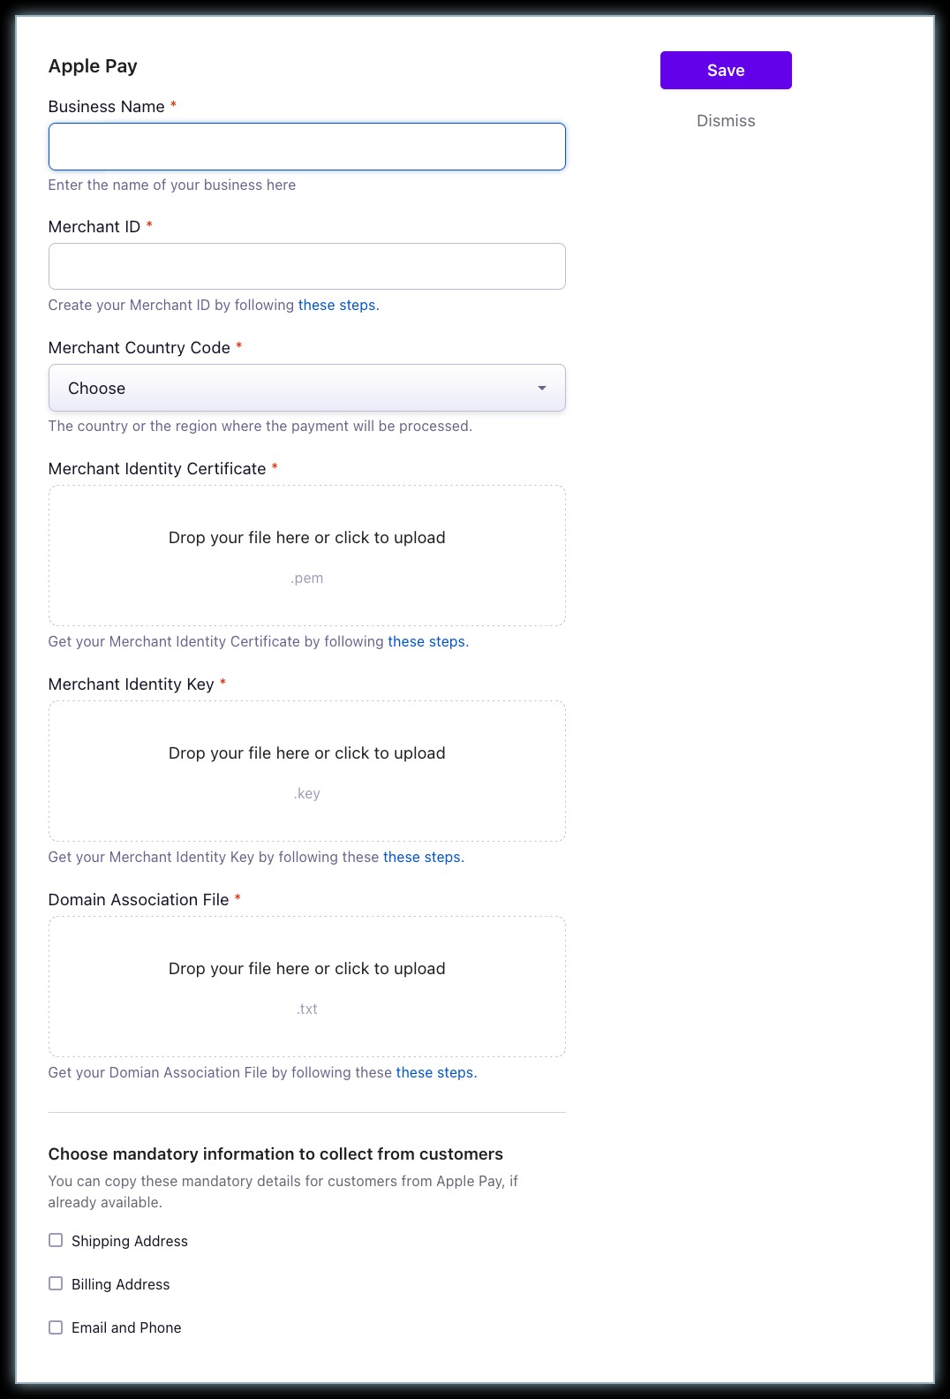Open Merchant ID 'these steps' link

coord(337,306)
